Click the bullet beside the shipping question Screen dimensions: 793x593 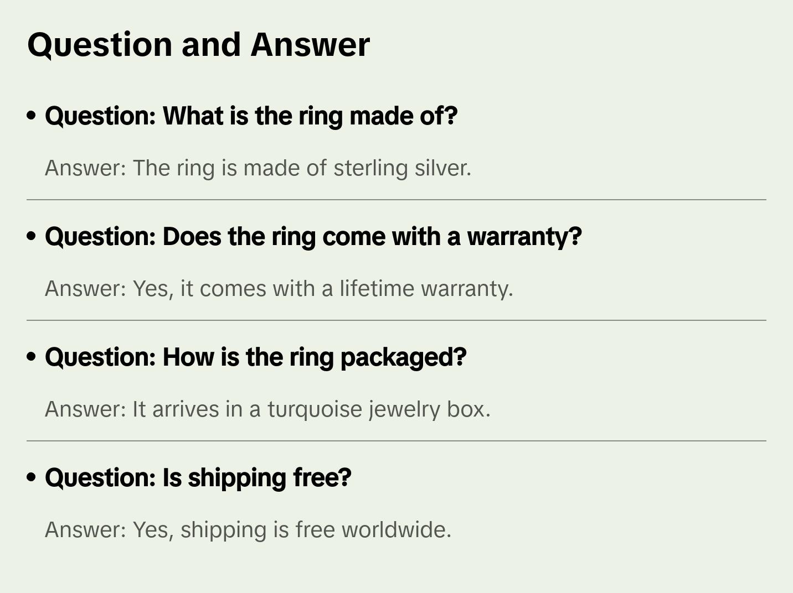pyautogui.click(x=32, y=477)
